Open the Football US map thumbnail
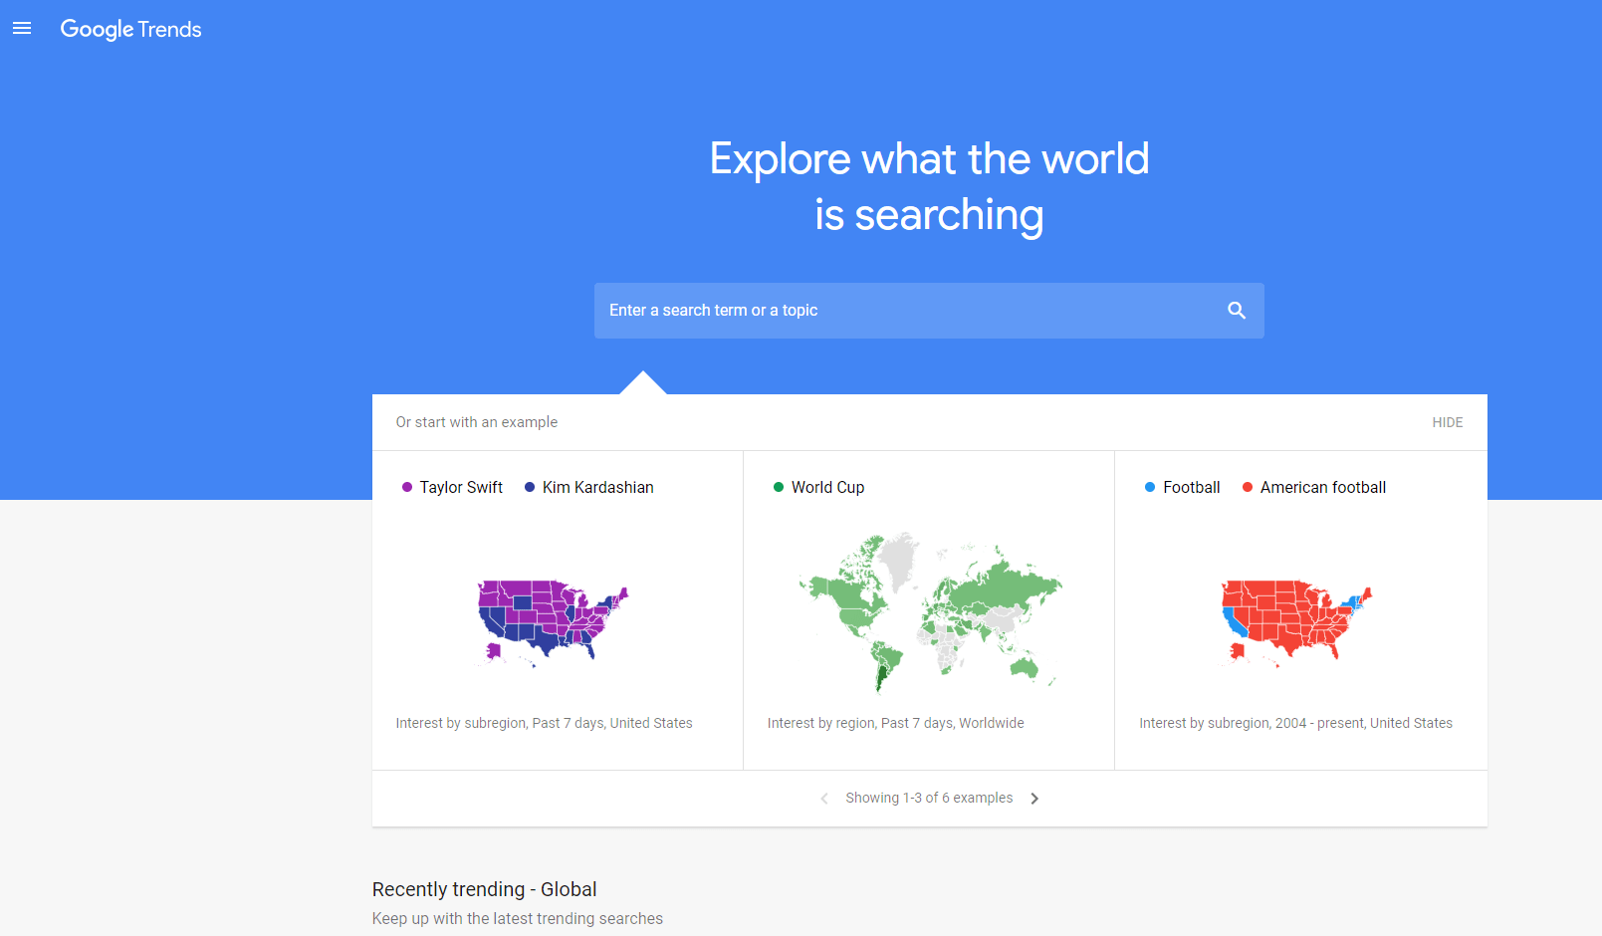The height and width of the screenshot is (936, 1602). [1296, 623]
